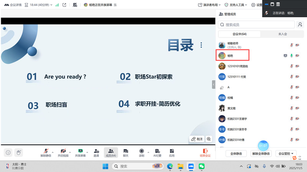The height and width of the screenshot is (172, 307).
Task: Click the 批注 annotation tool
Action: [x=197, y=139]
